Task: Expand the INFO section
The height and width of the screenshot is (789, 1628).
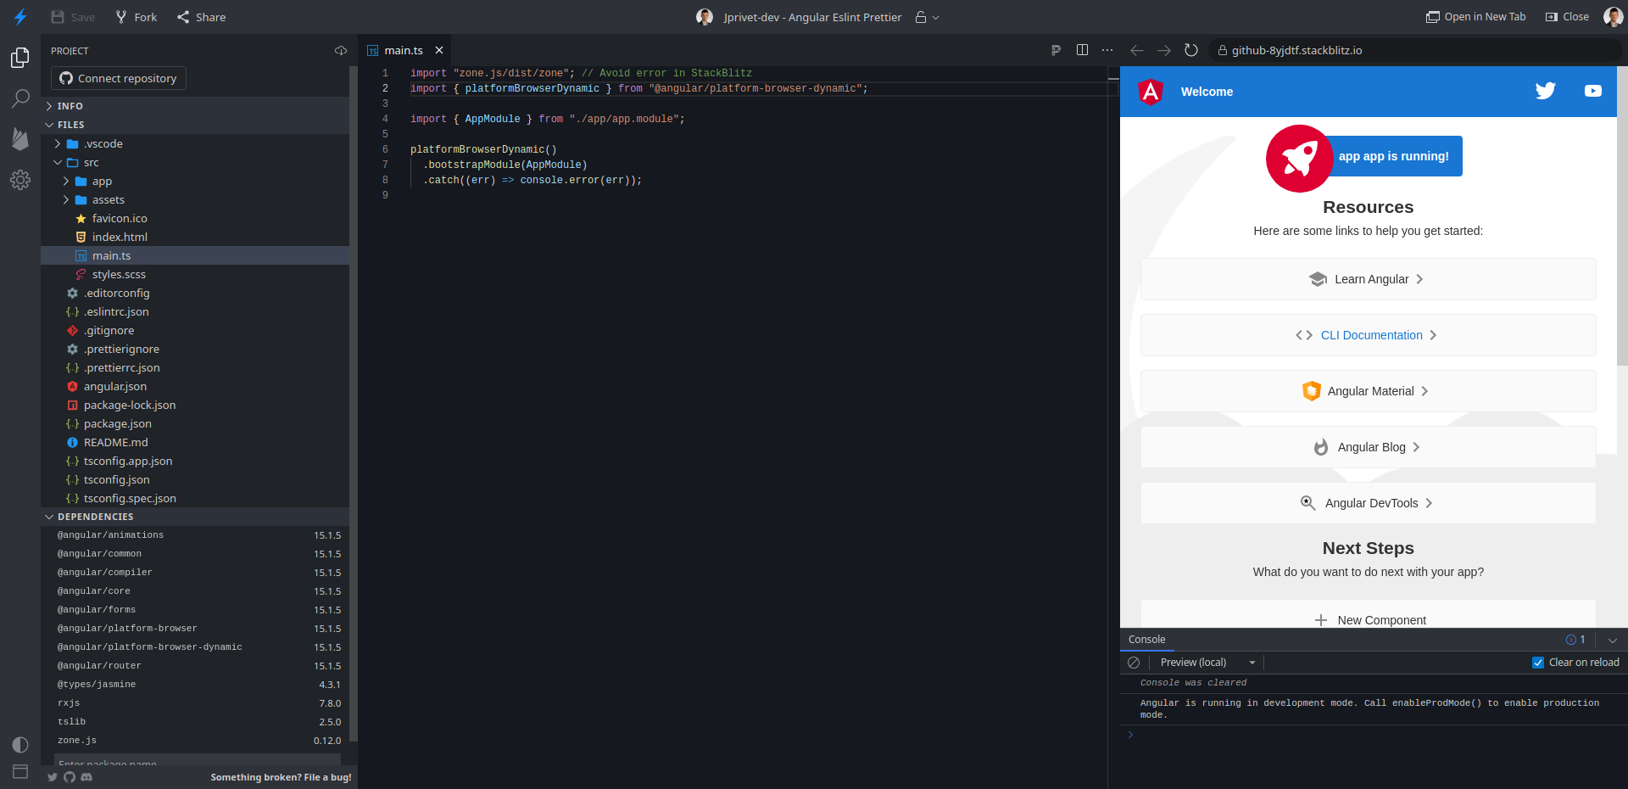Action: coord(195,106)
